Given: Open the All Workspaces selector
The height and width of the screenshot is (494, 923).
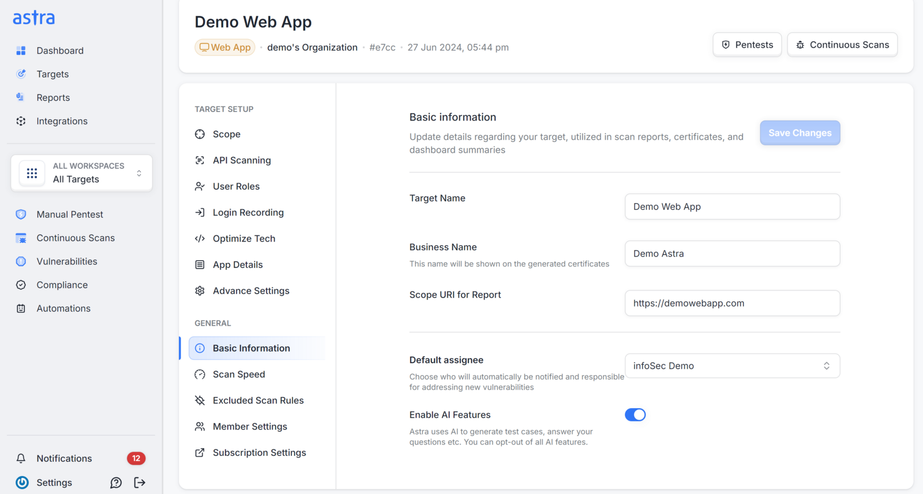Looking at the screenshot, I should (x=81, y=173).
